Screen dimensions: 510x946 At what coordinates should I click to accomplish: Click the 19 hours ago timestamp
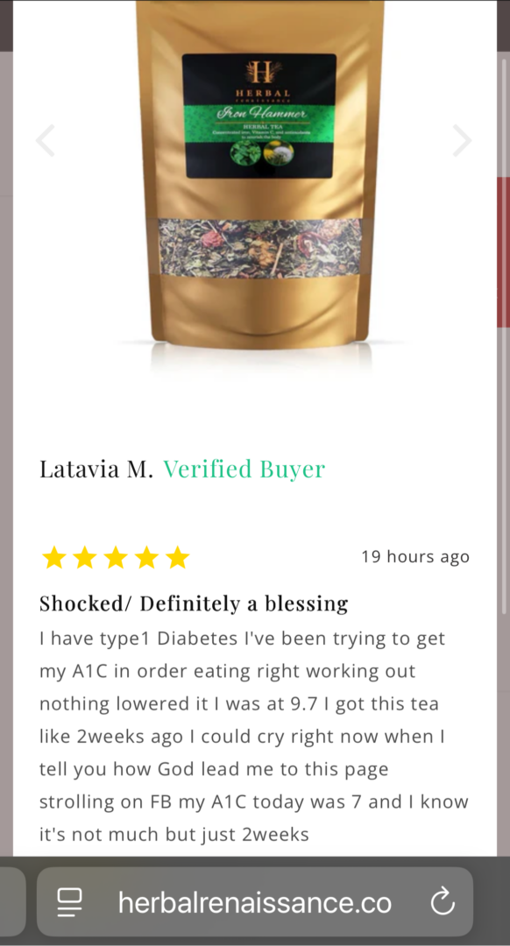pos(415,556)
